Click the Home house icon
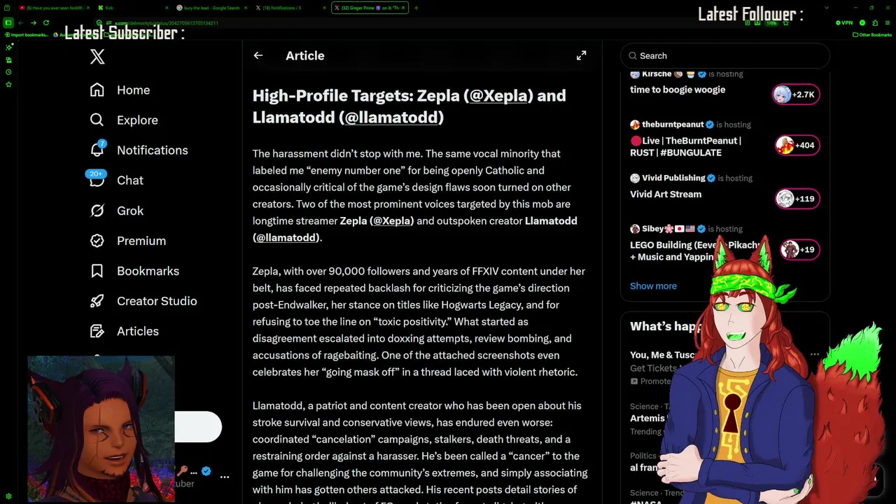The image size is (896, 504). 97,90
